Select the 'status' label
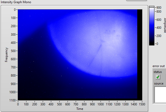The image size is (166, 112). tap(158, 72)
